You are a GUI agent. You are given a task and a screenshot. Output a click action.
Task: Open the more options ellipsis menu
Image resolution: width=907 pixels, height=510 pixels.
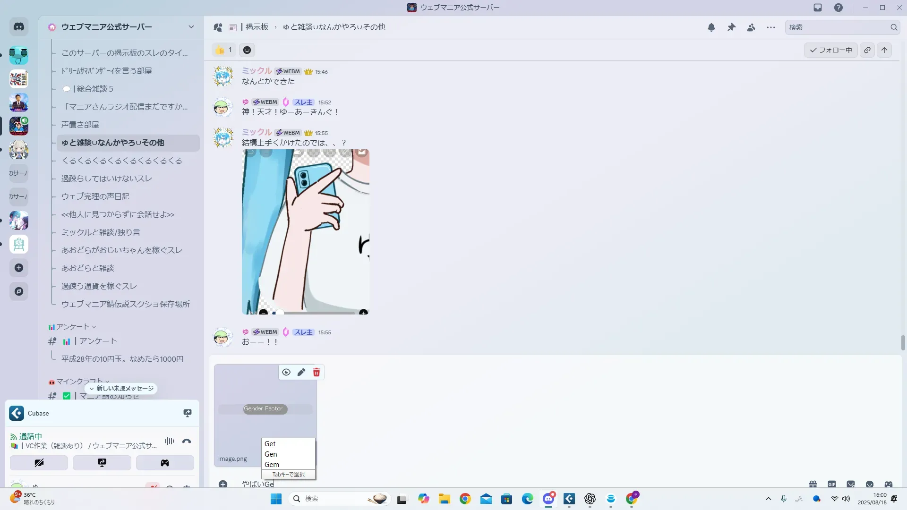pyautogui.click(x=771, y=27)
